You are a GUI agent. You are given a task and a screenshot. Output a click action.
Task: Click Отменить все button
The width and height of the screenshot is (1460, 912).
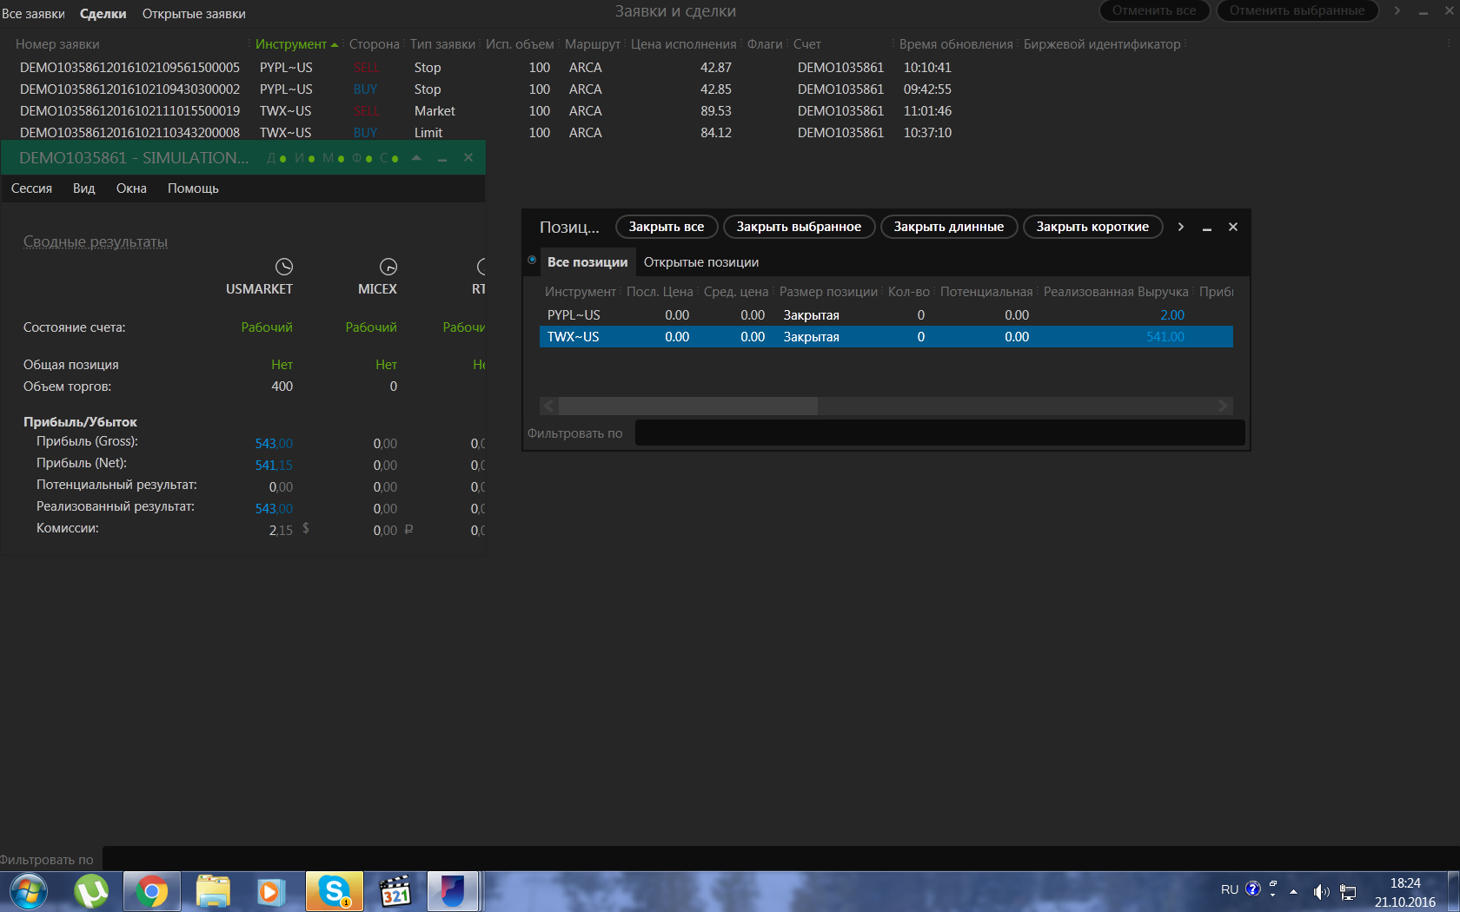[1154, 10]
